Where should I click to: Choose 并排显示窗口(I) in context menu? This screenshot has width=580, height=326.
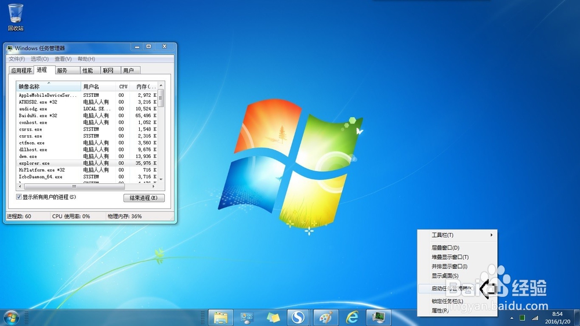457,266
